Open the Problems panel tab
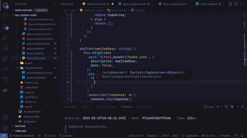Screen dimensions: 247x138 click(70, 107)
